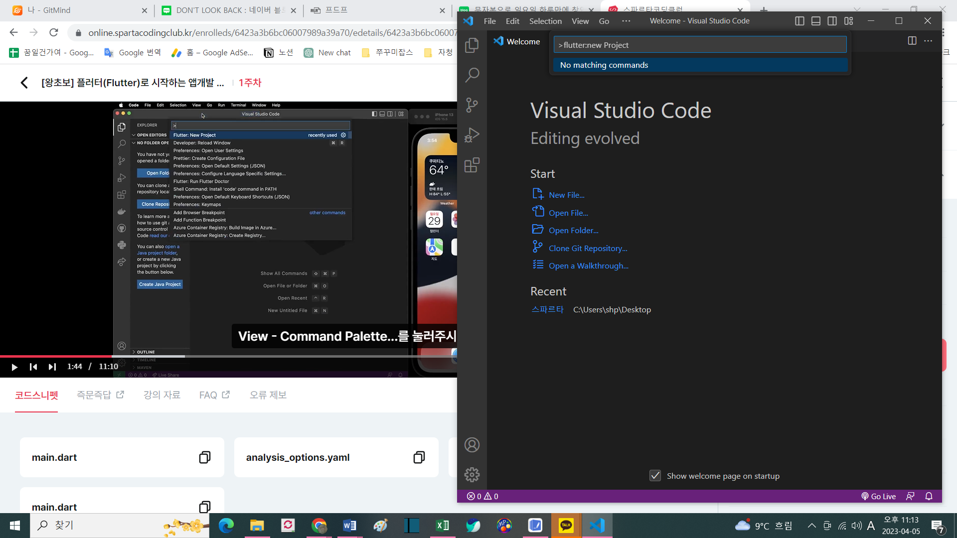This screenshot has height=538, width=957.
Task: Open the Accounts menu in VS Code
Action: 472,445
